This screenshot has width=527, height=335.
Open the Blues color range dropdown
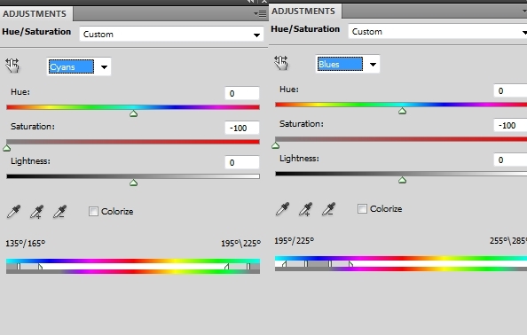coord(348,64)
